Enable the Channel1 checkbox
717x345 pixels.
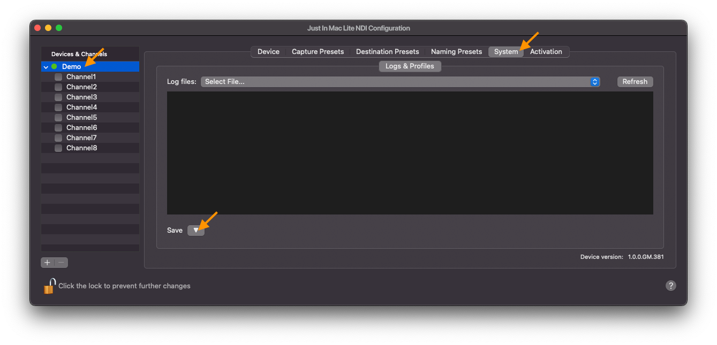tap(58, 77)
